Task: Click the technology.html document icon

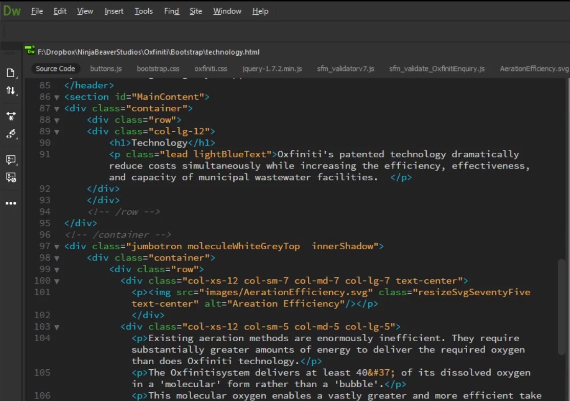Action: pyautogui.click(x=30, y=50)
